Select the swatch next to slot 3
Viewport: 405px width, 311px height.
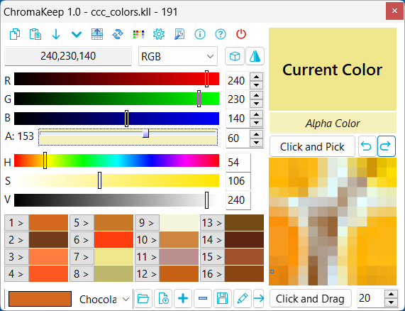coord(48,257)
